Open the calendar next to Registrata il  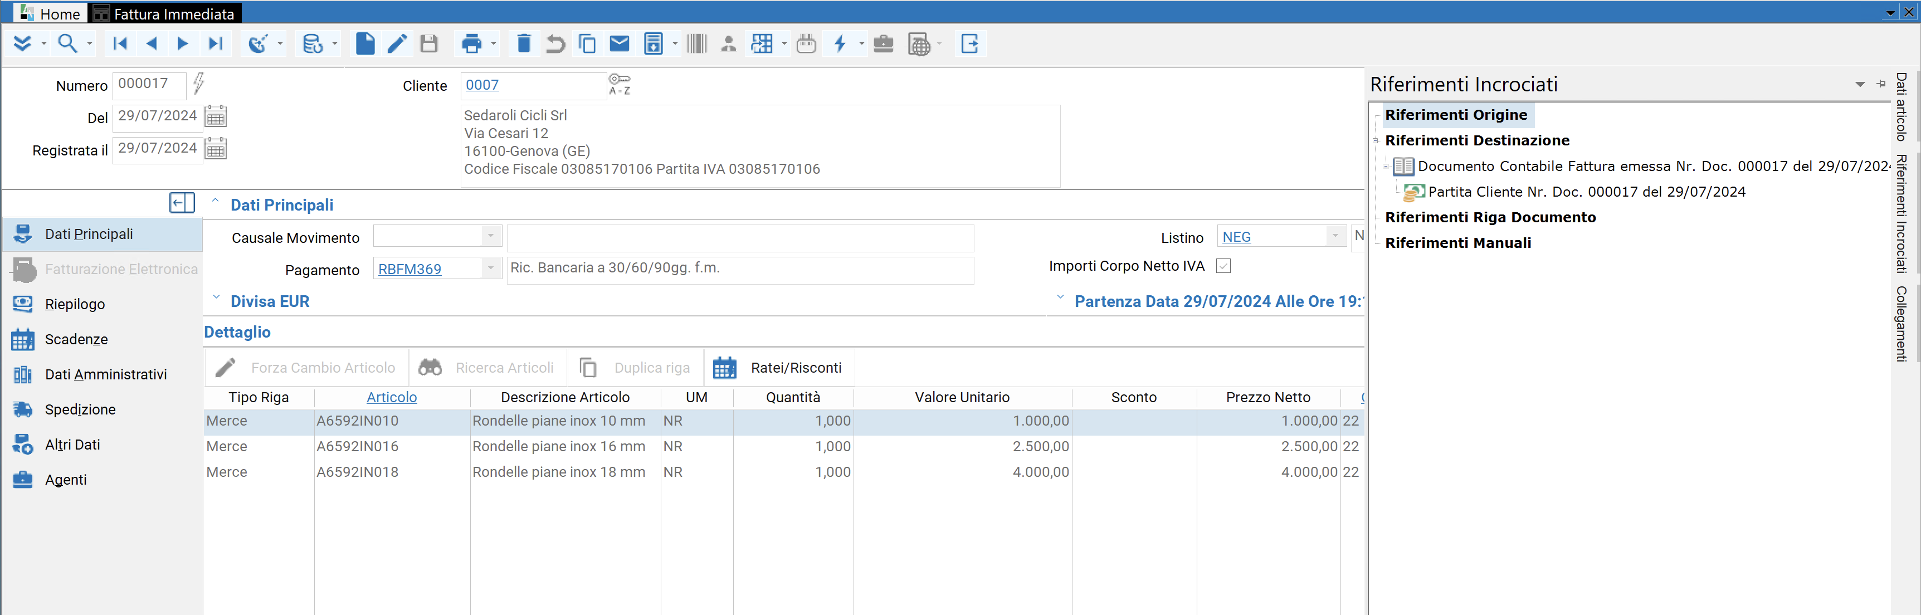tap(216, 149)
